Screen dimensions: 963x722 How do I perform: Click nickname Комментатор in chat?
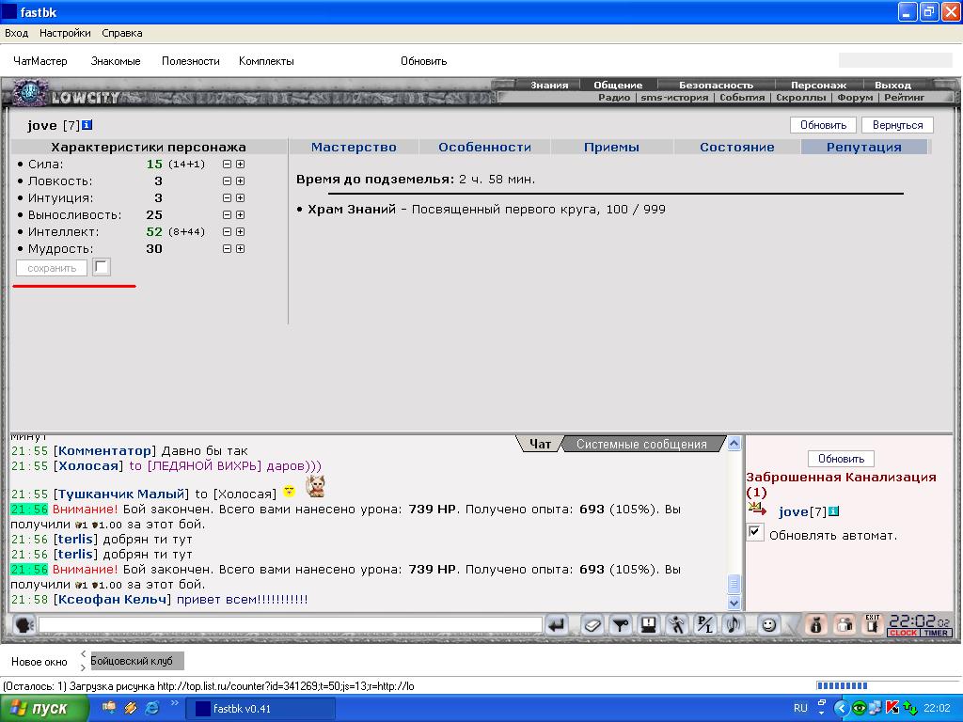pyautogui.click(x=105, y=450)
